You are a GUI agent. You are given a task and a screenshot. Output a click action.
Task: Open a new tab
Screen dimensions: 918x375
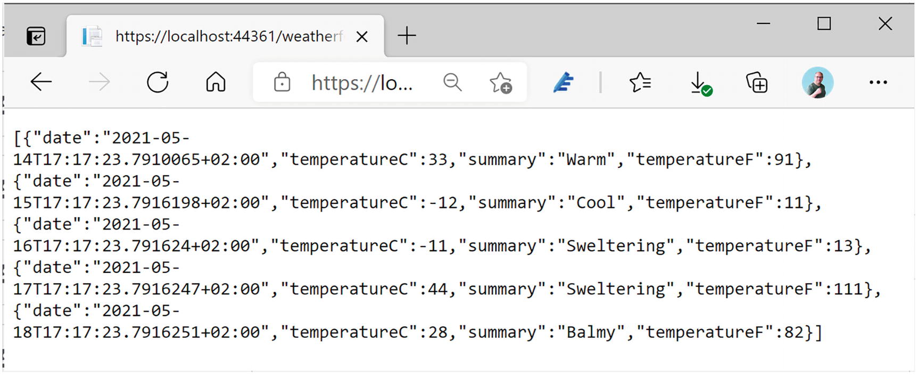407,36
